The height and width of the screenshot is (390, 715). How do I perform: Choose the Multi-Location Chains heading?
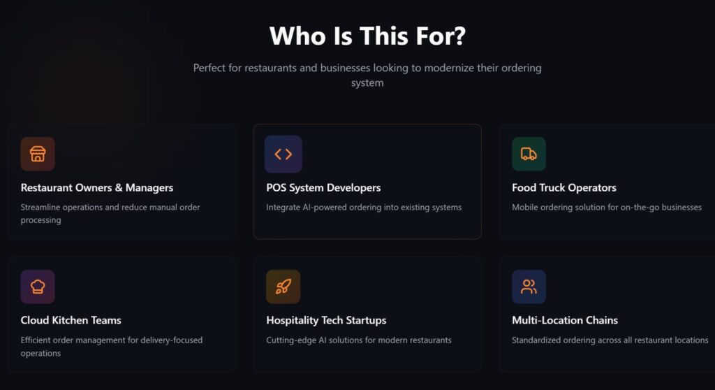coord(564,320)
